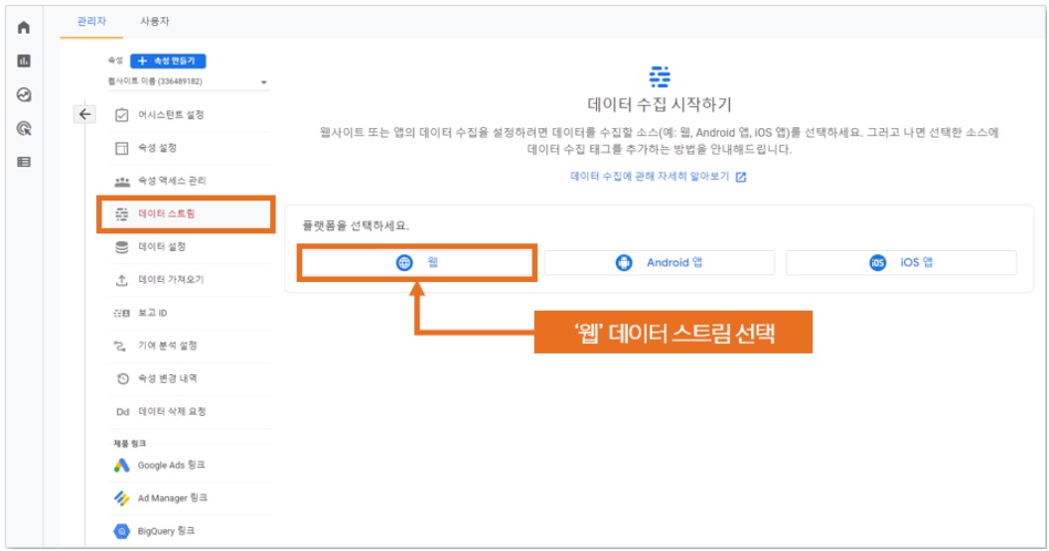
Task: Click the 어시스턴트 설정 checkbox icon
Action: [122, 115]
